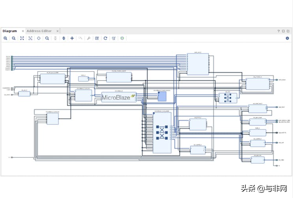Open diagram search with the magnifier icon
The height and width of the screenshot is (198, 293).
pos(47,38)
